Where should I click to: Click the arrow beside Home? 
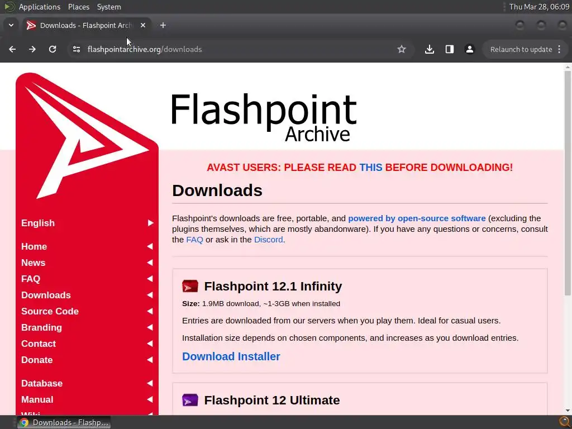click(150, 246)
